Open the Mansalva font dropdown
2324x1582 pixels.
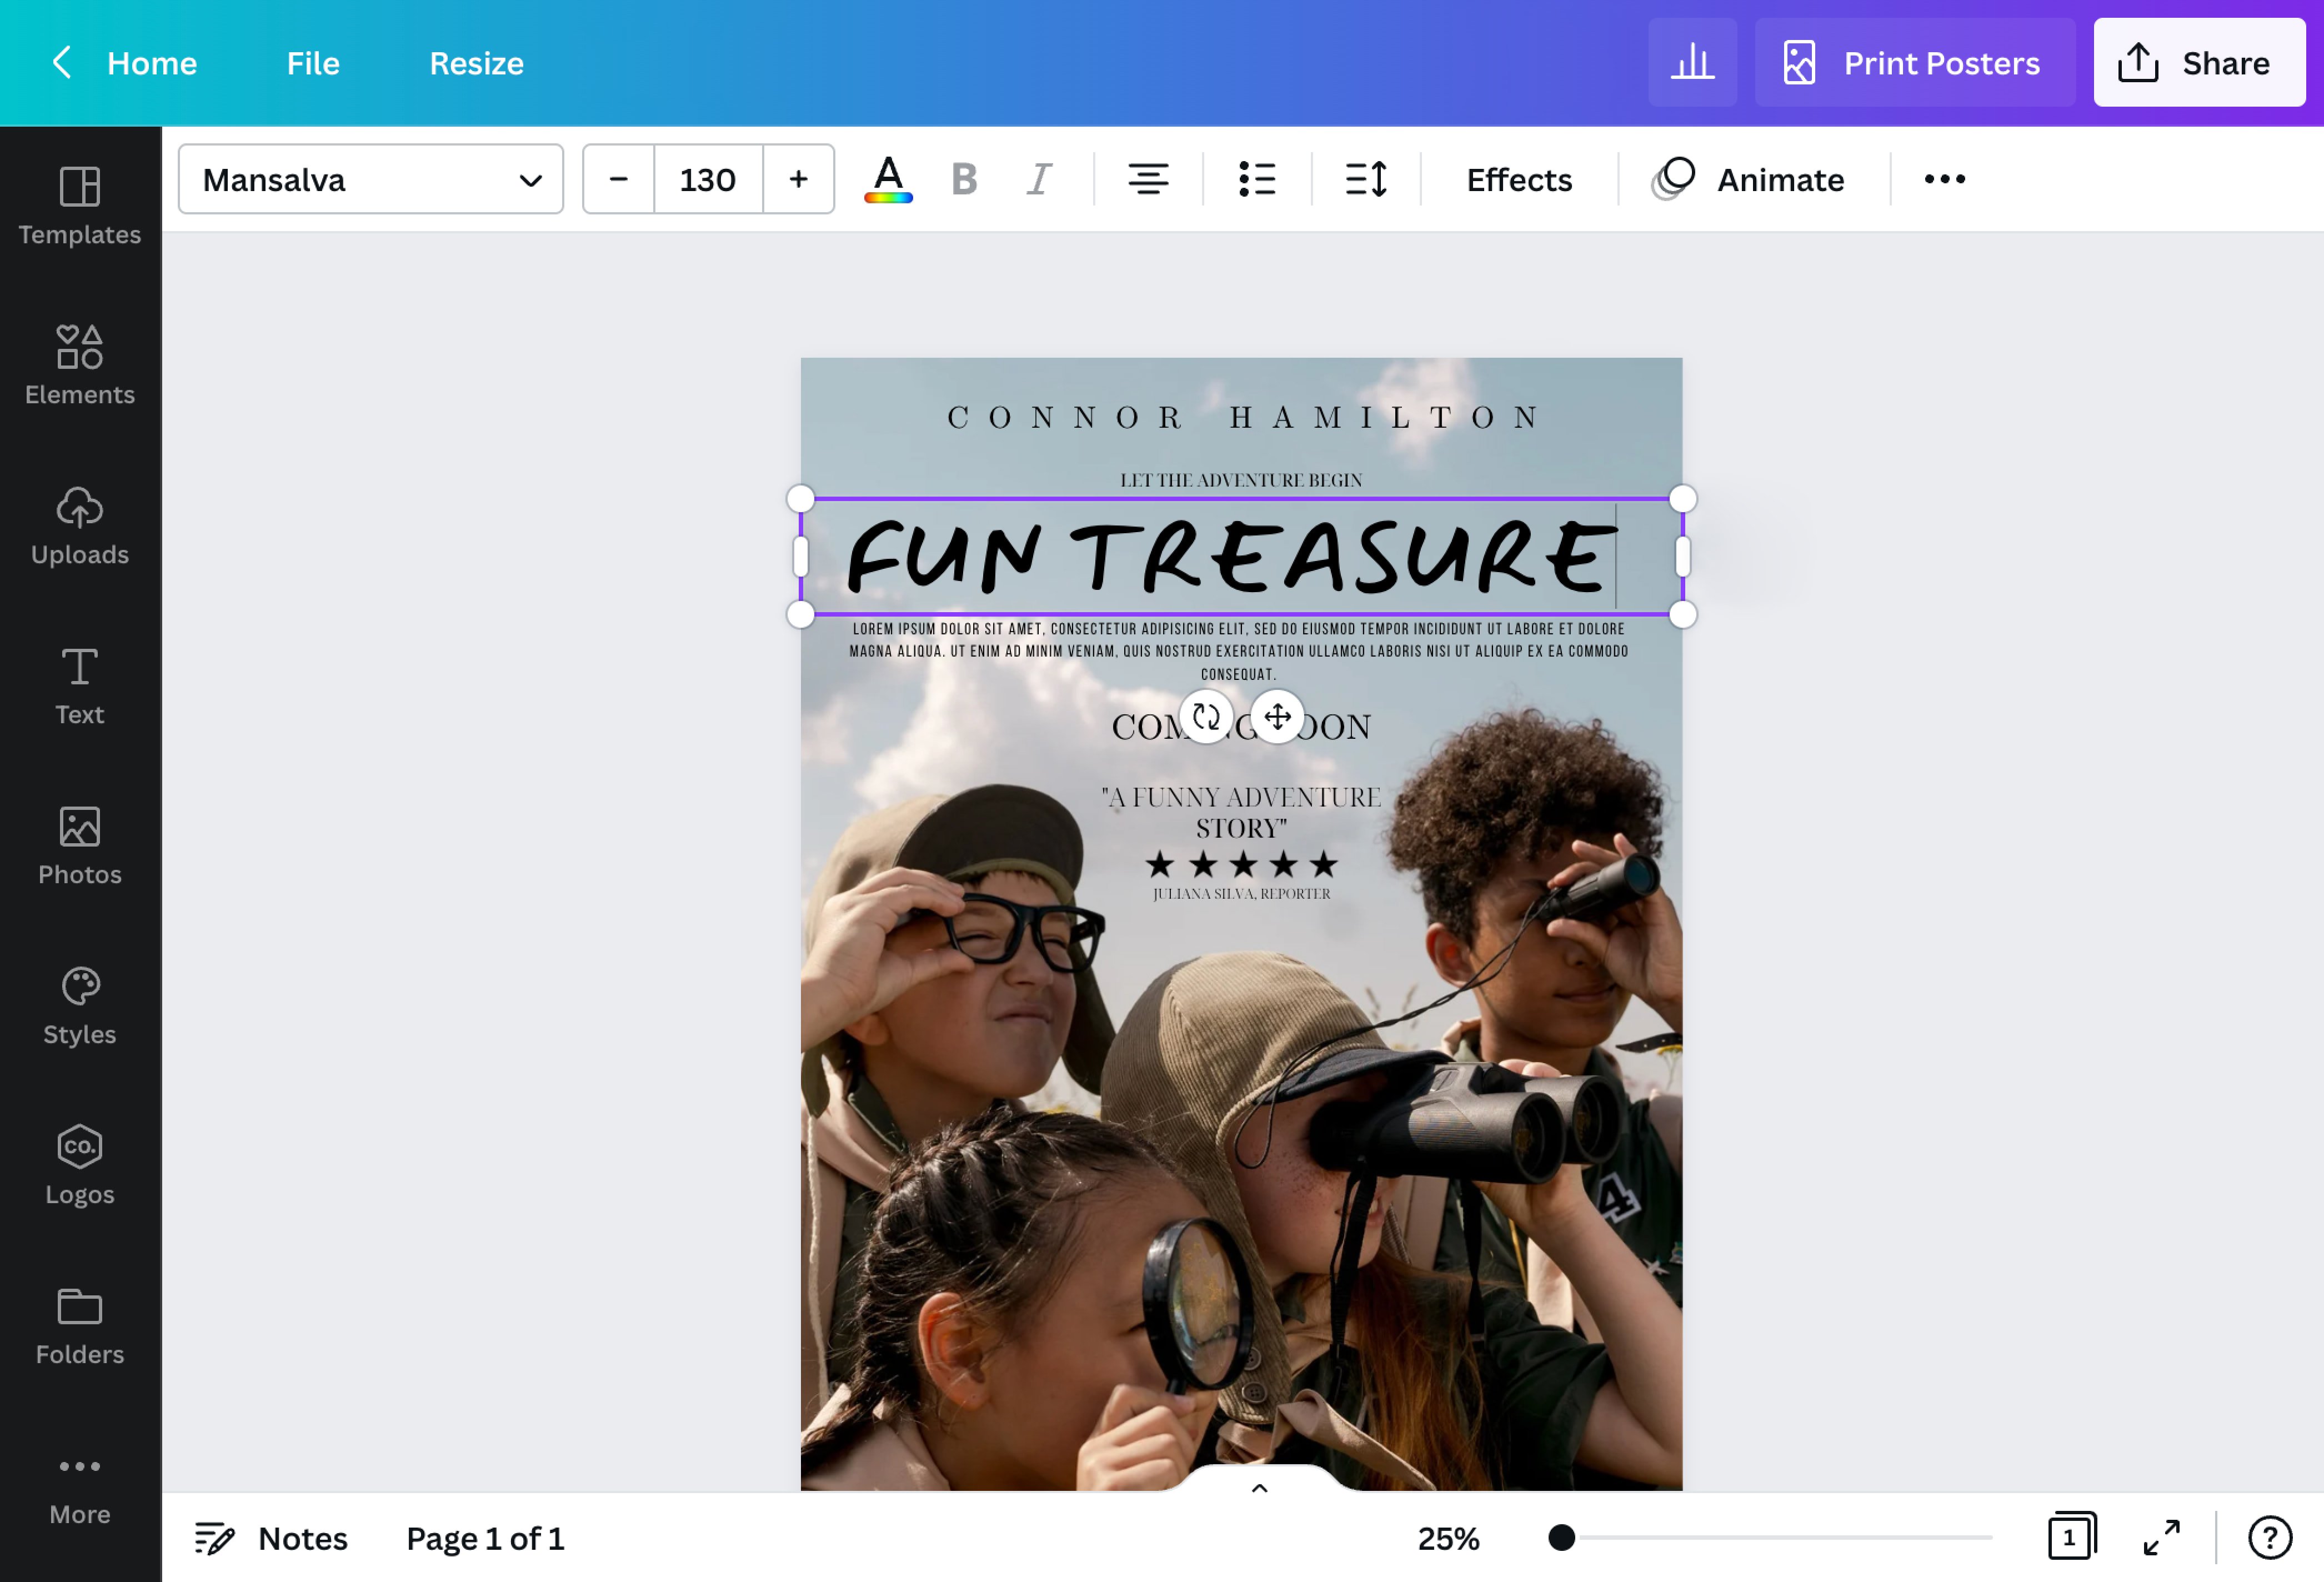[370, 179]
